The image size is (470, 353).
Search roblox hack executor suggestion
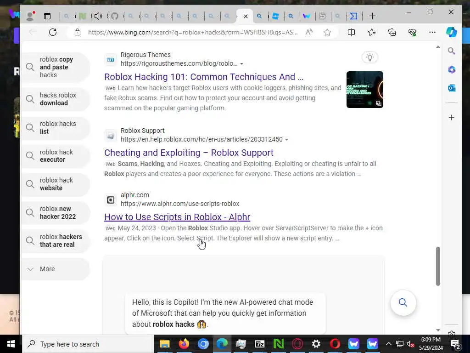(x=56, y=156)
